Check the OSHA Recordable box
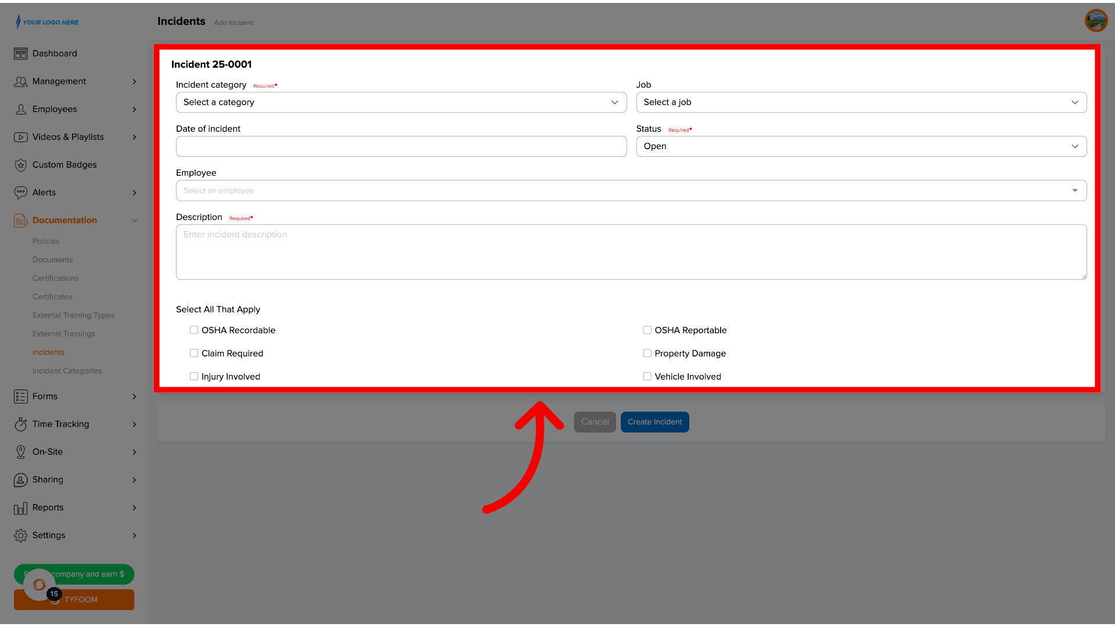This screenshot has width=1115, height=627. 194,330
